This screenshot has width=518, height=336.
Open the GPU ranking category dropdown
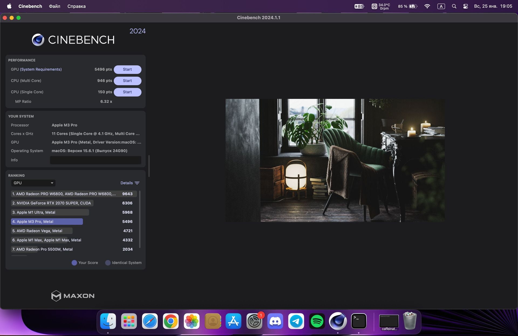pyautogui.click(x=33, y=183)
